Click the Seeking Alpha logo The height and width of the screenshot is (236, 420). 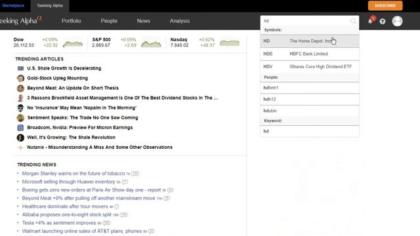point(21,20)
